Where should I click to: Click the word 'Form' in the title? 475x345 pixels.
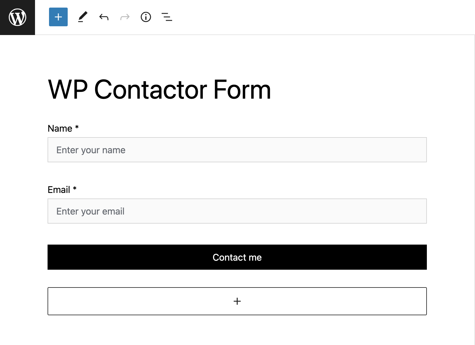[242, 89]
